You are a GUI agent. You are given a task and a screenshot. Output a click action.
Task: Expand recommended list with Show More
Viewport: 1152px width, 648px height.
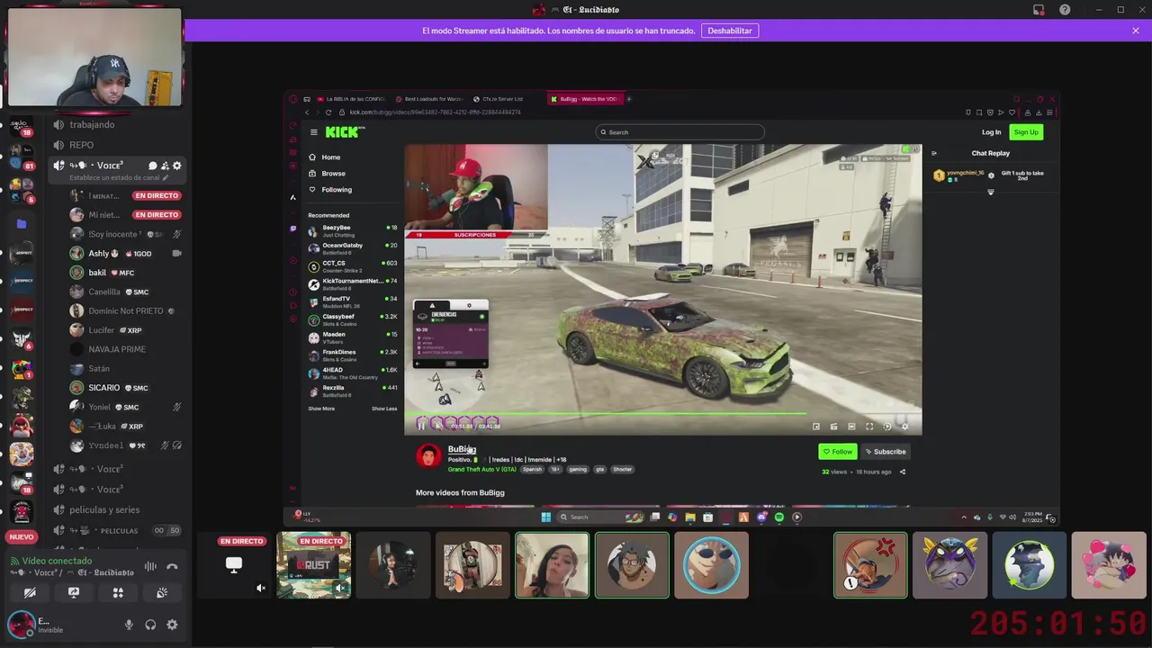point(321,409)
